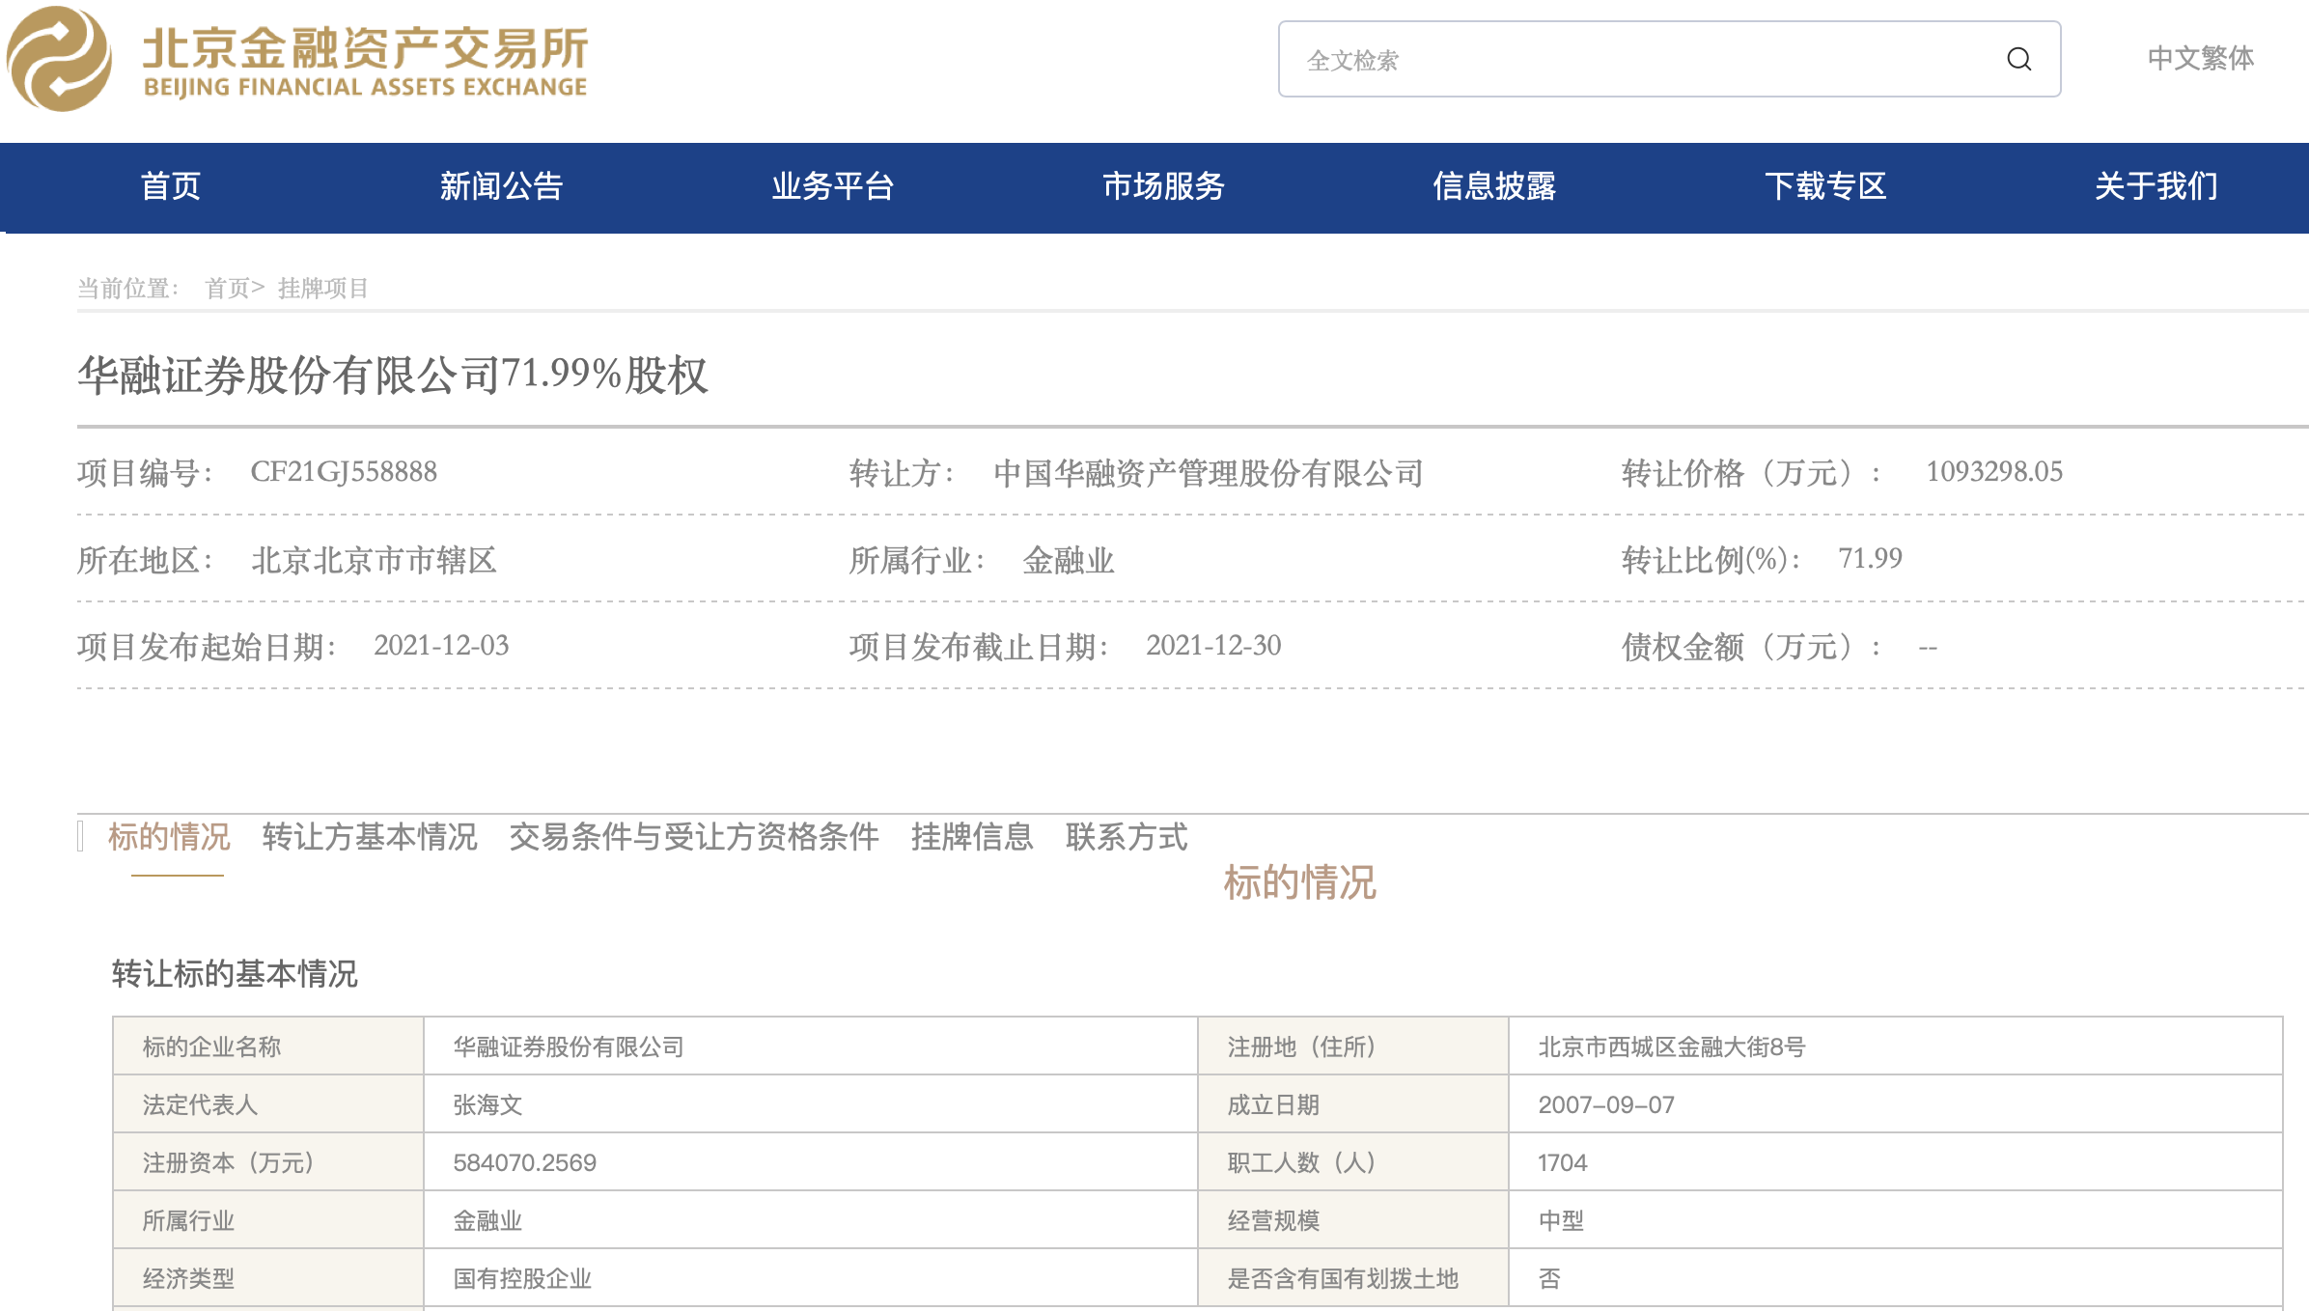Go to 首页 in breadcrumb
2309x1311 pixels.
(228, 289)
